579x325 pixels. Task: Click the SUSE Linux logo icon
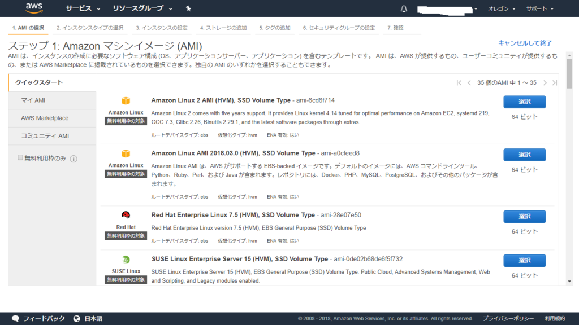tap(126, 260)
